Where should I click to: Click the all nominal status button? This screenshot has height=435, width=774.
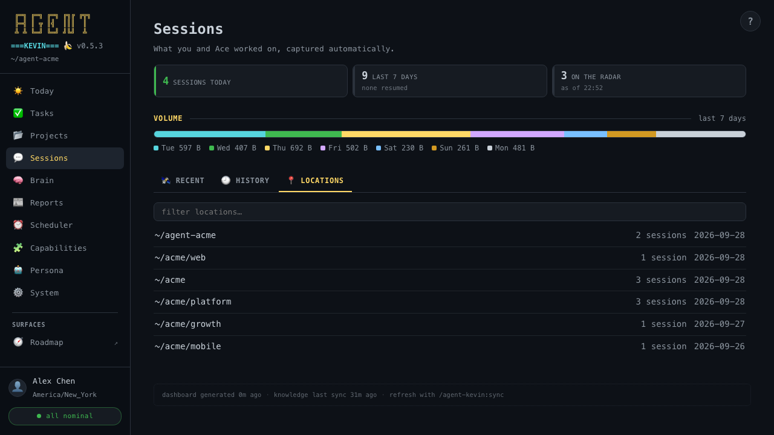(65, 416)
